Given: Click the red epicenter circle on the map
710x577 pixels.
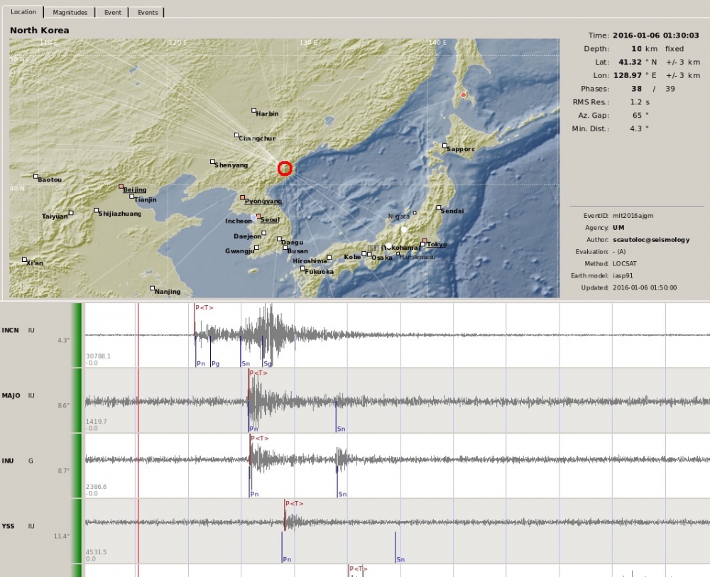Looking at the screenshot, I should [284, 167].
